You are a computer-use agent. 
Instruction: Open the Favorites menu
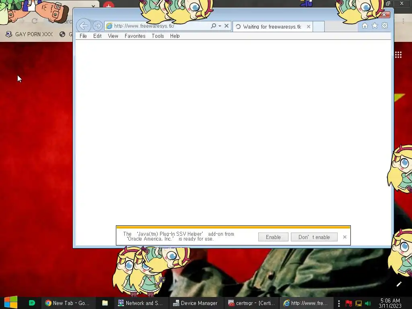(x=135, y=36)
